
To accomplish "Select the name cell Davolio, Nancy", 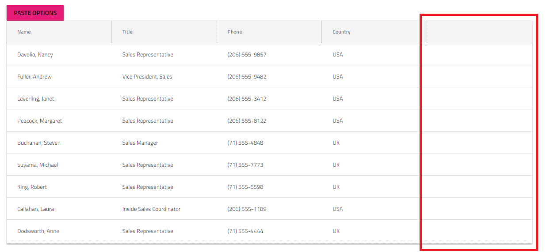I will (x=35, y=55).
